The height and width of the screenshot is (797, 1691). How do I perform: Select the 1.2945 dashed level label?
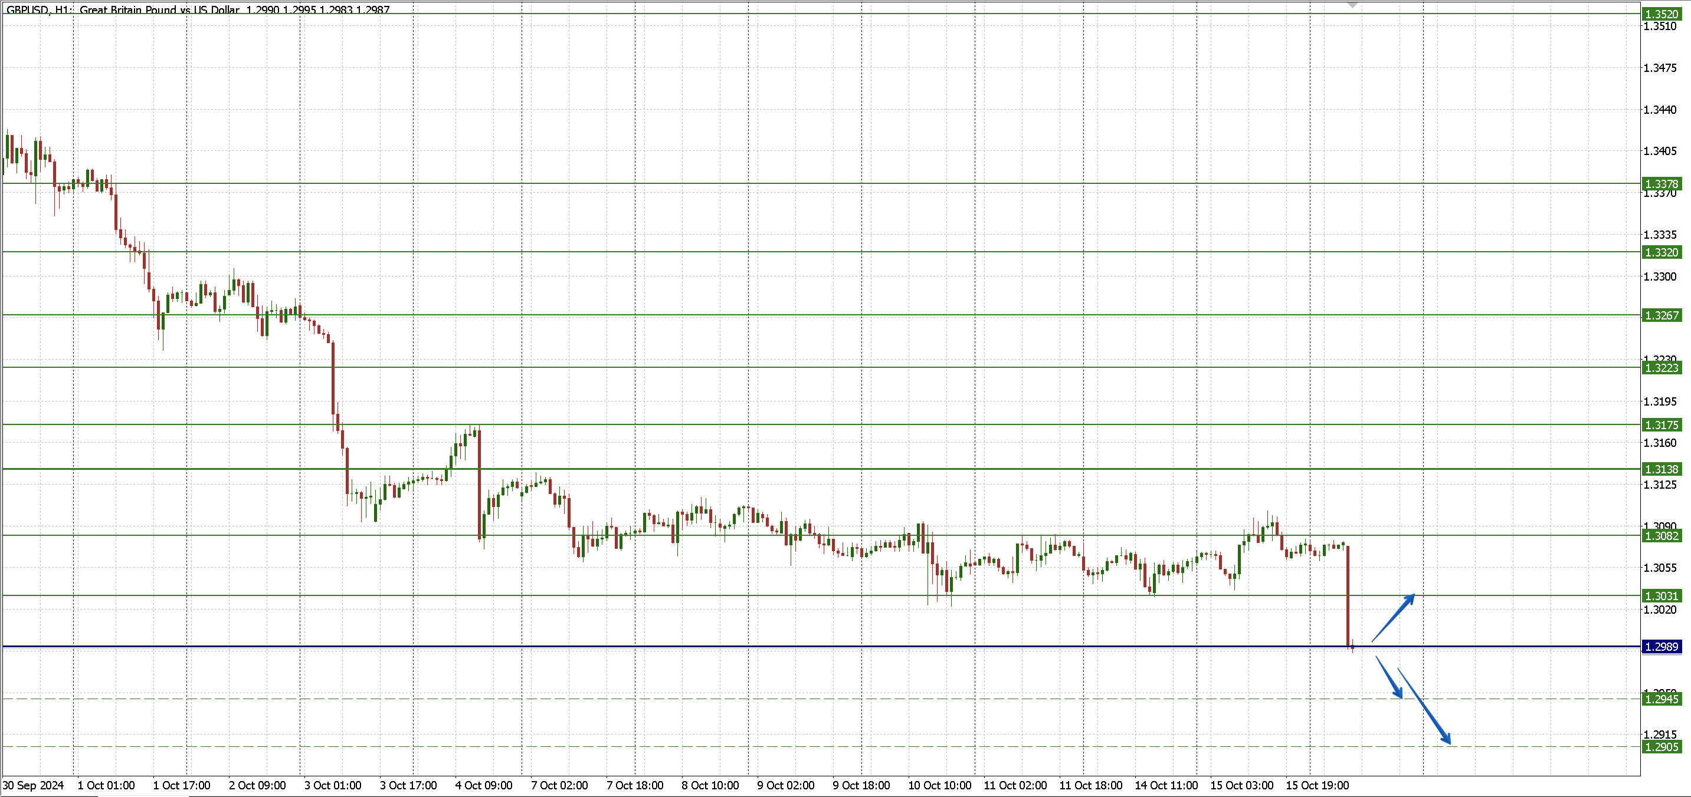click(1661, 699)
